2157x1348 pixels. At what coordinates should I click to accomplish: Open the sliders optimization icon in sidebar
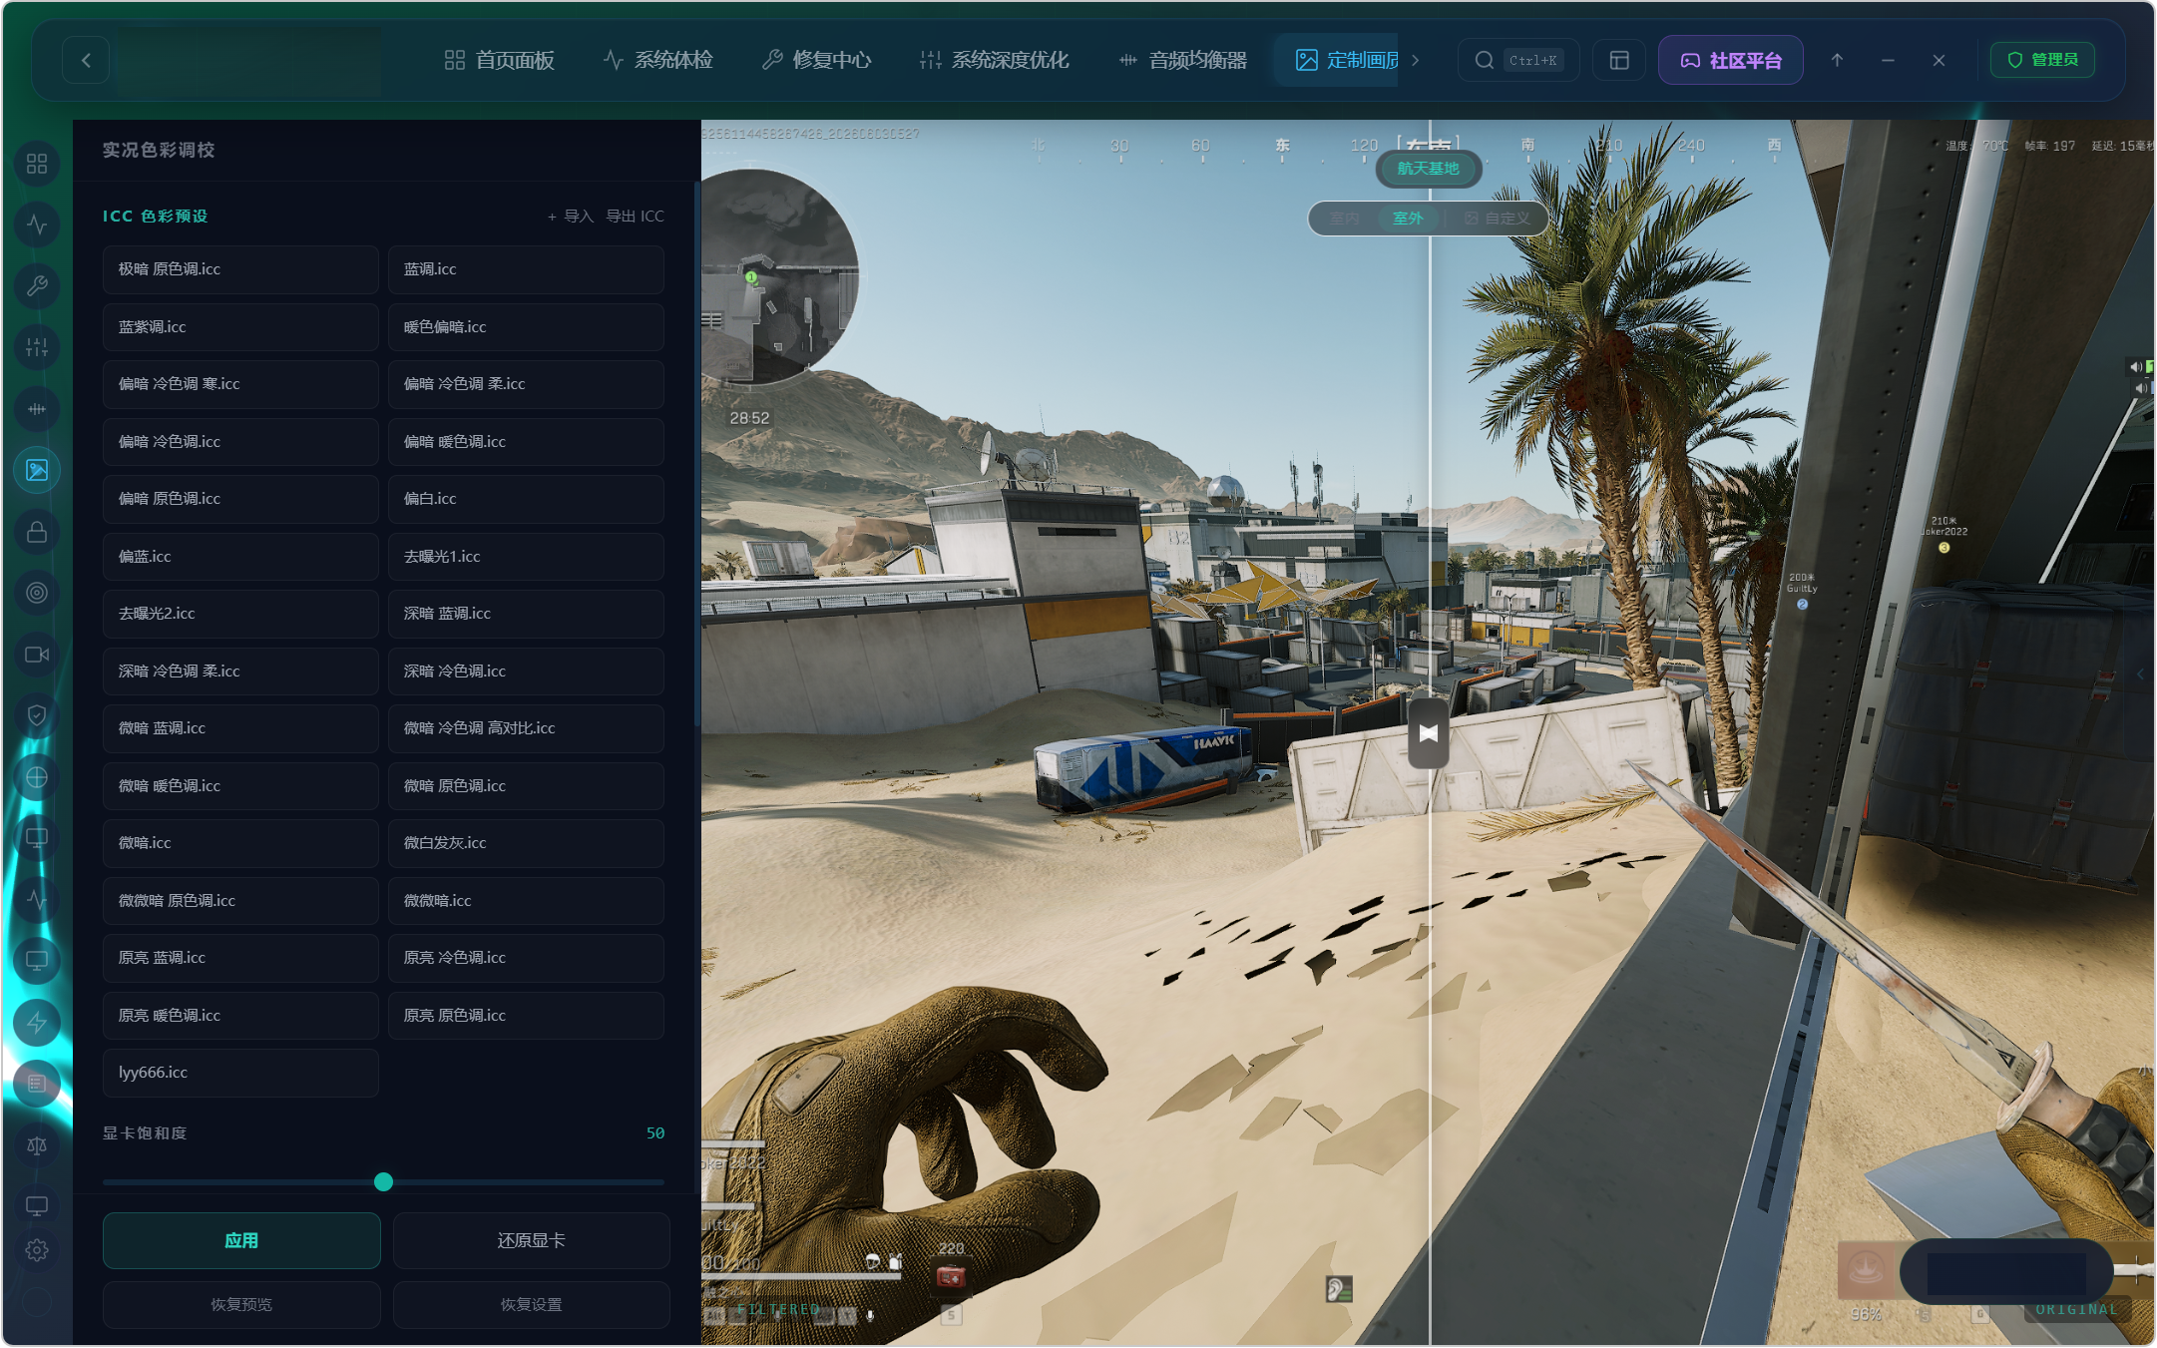click(x=37, y=347)
